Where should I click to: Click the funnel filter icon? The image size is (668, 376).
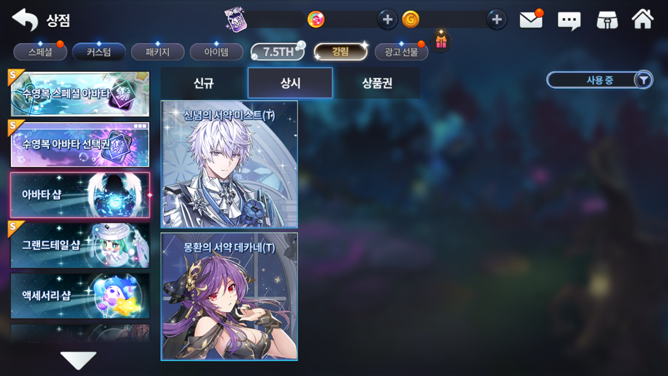click(x=643, y=80)
